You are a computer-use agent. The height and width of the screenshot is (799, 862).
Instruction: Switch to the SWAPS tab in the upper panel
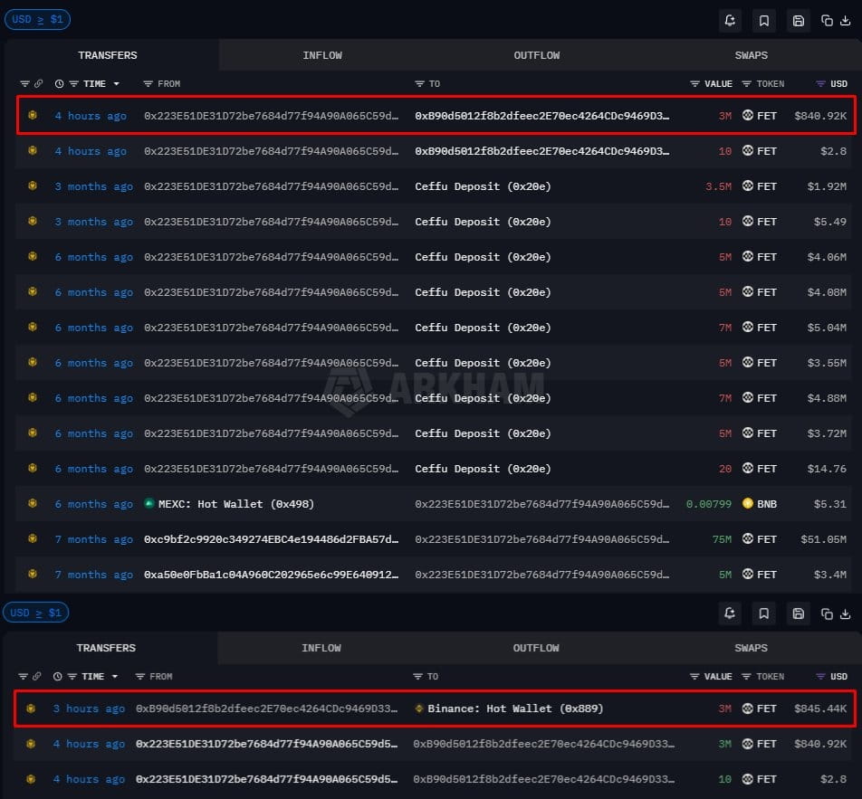[751, 55]
